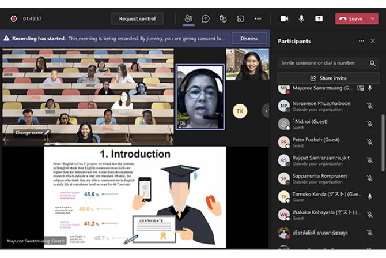Open More actions ellipsis in toolbar
Viewport: 386px width, 258px height.
click(258, 18)
